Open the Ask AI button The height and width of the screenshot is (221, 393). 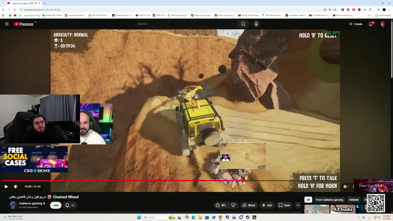pyautogui.click(x=267, y=205)
